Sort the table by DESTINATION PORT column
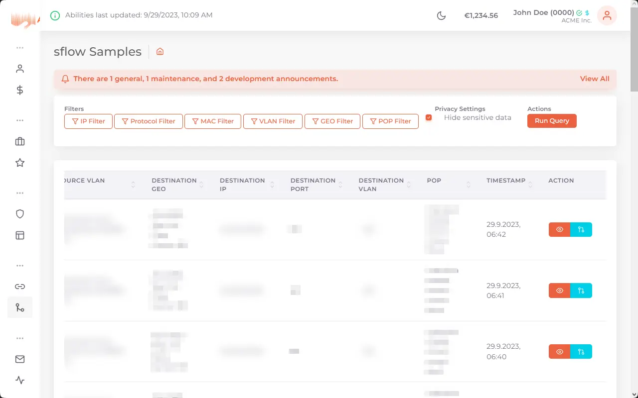Viewport: 638px width, 398px height. coord(341,185)
